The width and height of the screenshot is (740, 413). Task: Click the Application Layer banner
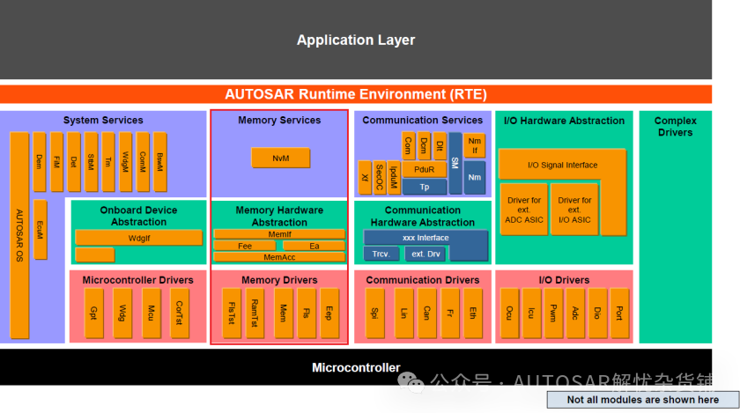point(356,40)
